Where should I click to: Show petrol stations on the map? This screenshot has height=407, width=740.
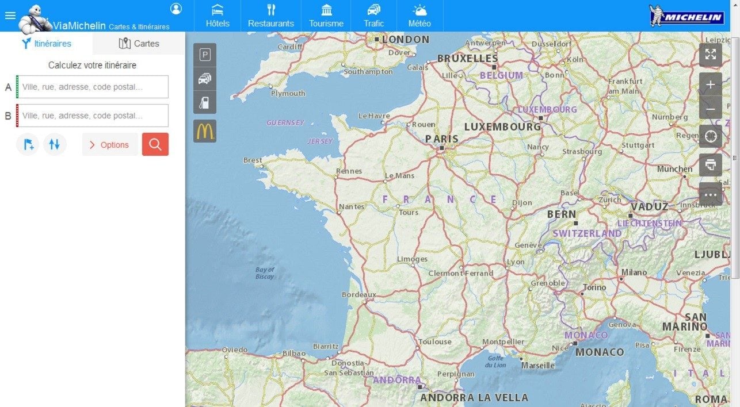(205, 102)
